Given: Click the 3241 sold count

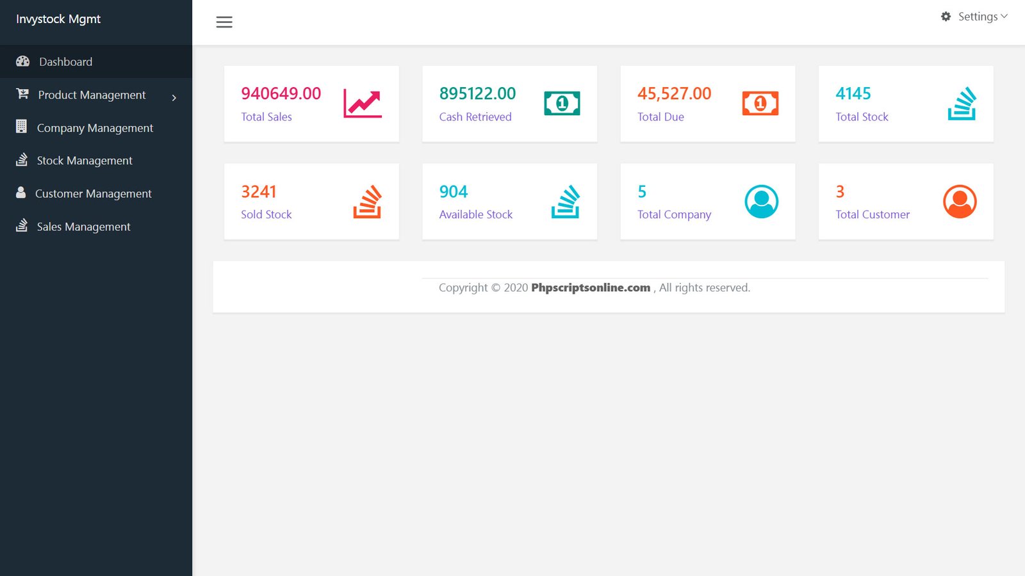Looking at the screenshot, I should tap(258, 191).
